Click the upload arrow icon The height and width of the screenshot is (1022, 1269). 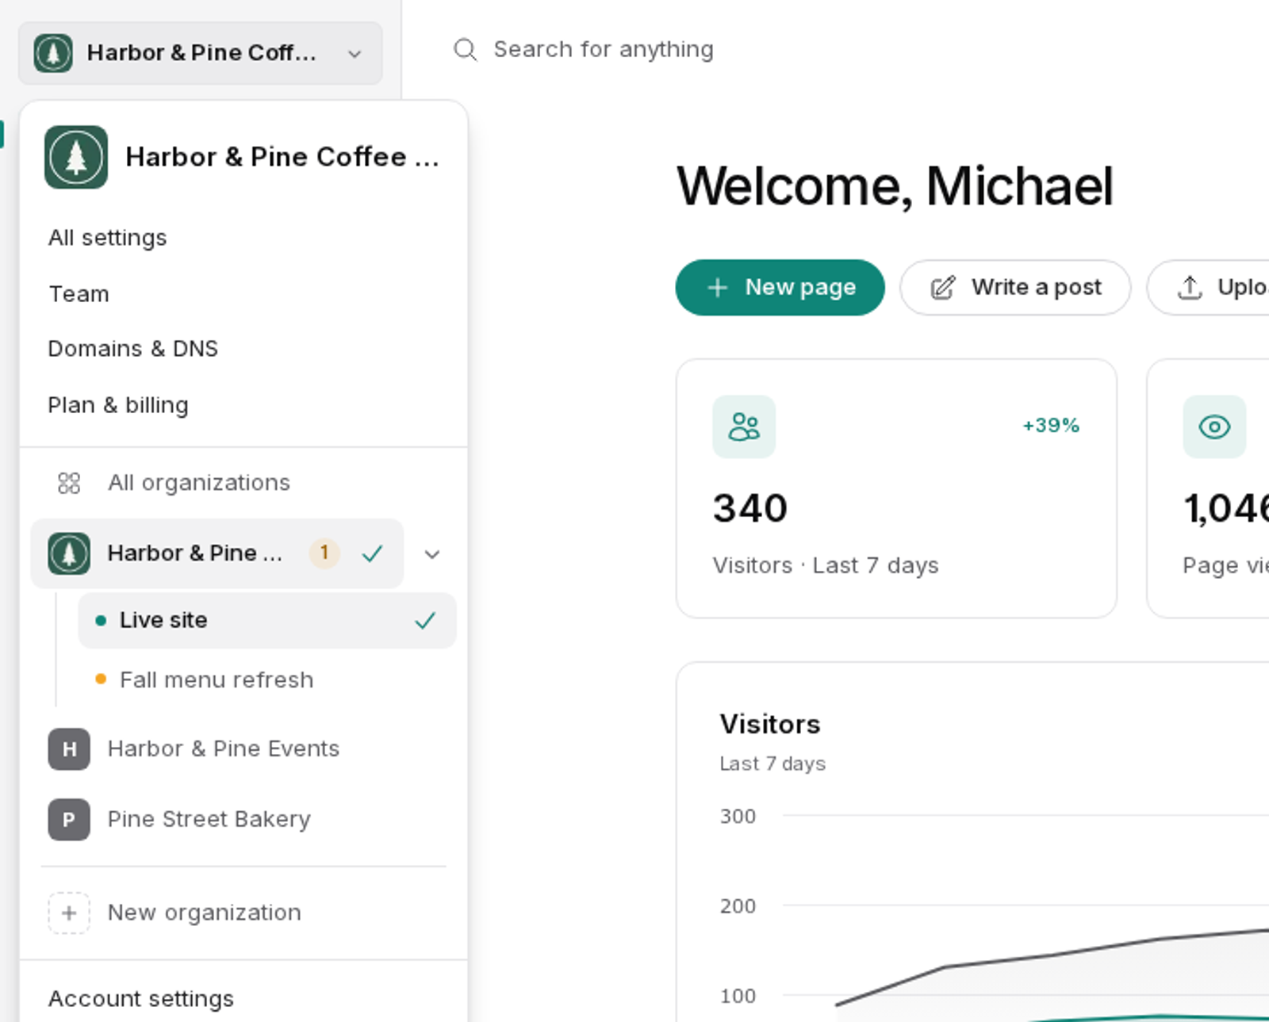pyautogui.click(x=1190, y=288)
